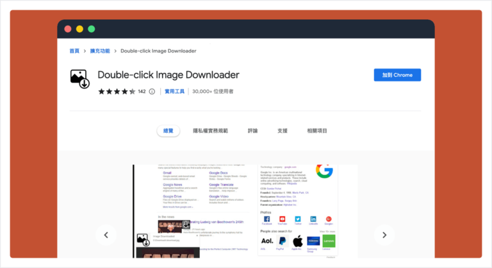Viewport: 492px width, 268px height.
Task: Click the star rating row
Action: 117,92
